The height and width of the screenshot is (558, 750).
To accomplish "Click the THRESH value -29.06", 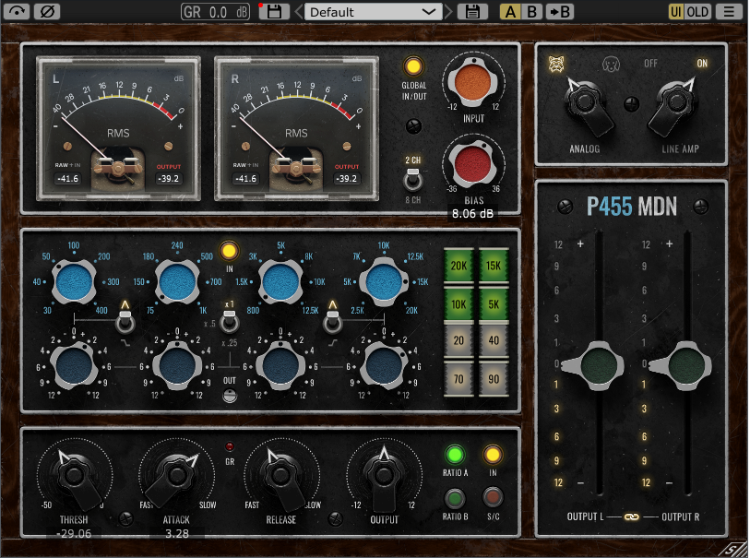I will pos(74,534).
